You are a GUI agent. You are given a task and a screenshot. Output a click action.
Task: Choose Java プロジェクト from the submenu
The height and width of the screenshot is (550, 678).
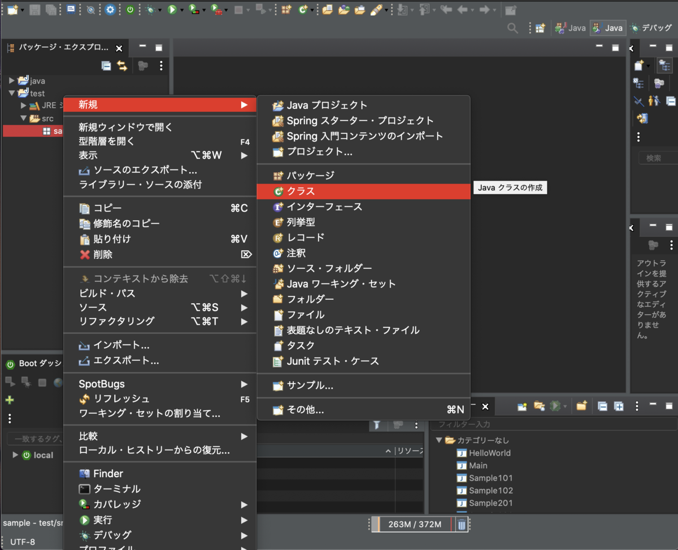point(363,105)
